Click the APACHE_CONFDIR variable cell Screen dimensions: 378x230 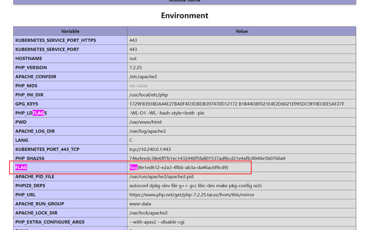(x=70, y=76)
